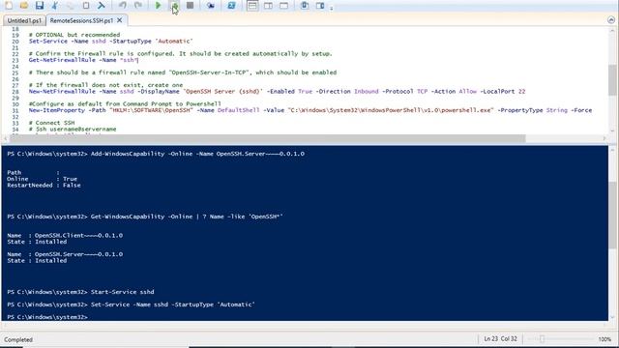Click the script pane horizontal scrollbar
The height and width of the screenshot is (348, 619).
[268, 138]
